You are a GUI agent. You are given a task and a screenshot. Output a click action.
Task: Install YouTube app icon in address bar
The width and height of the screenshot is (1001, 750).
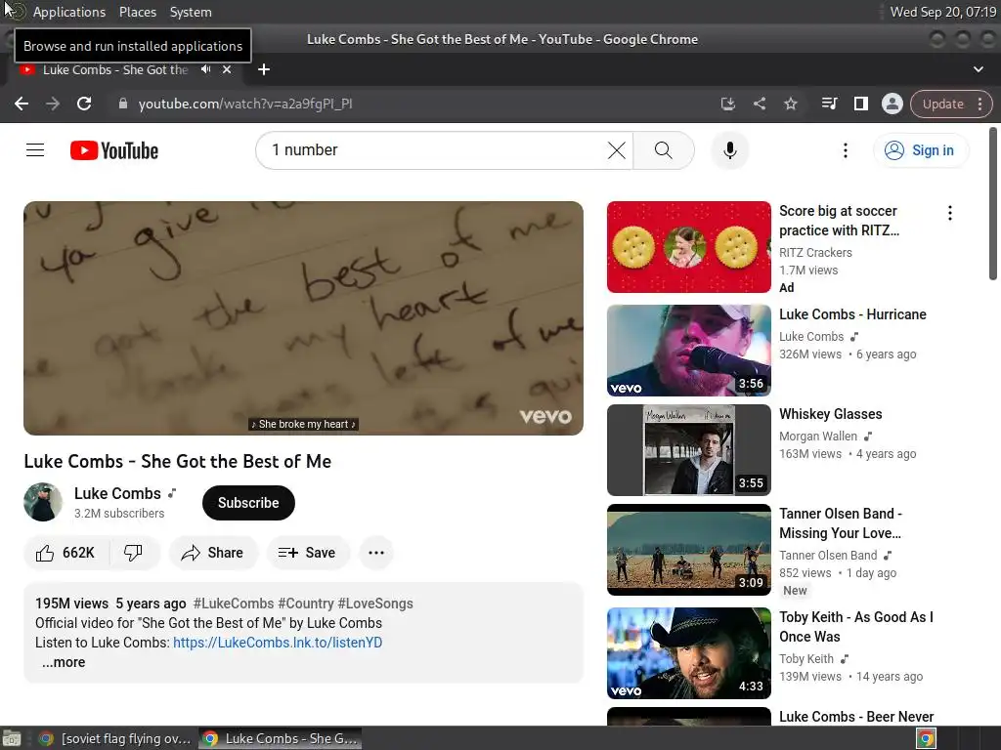(727, 104)
